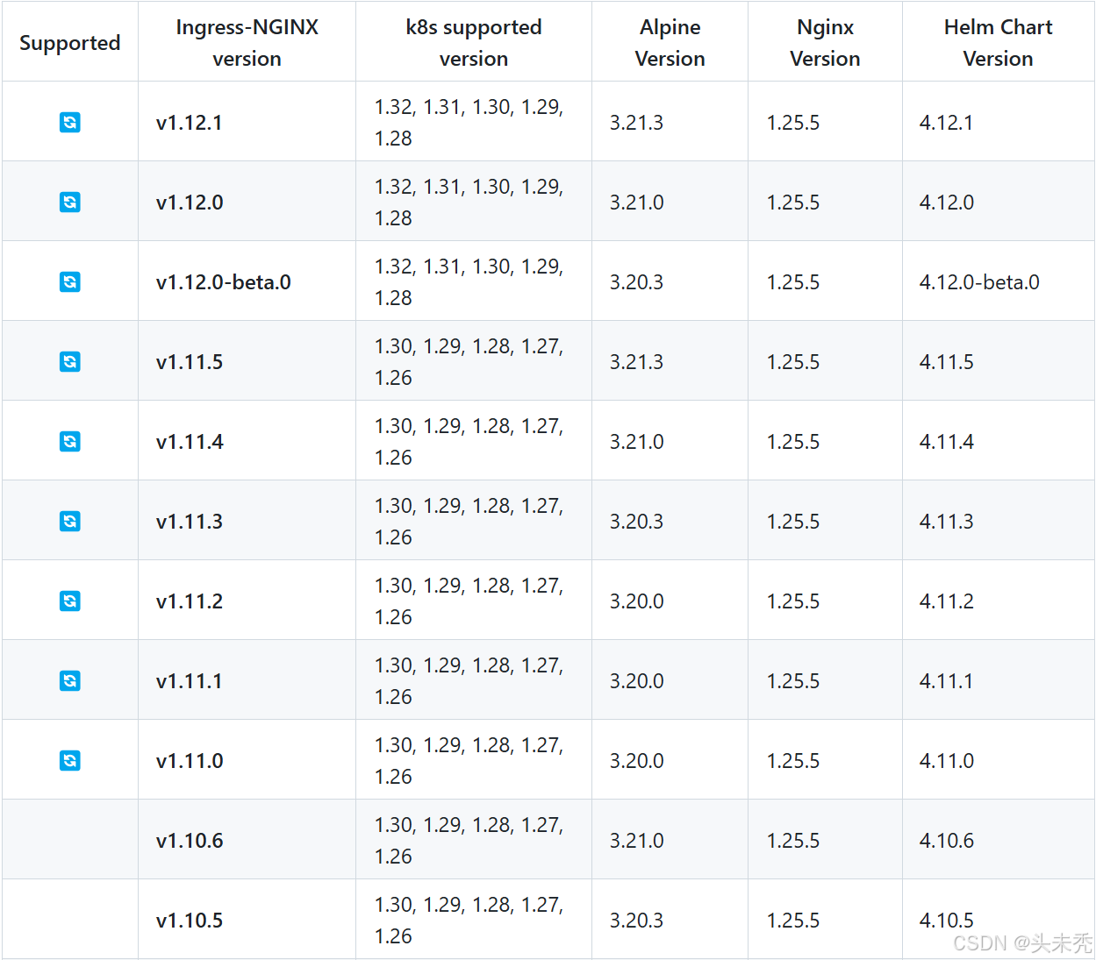
Task: Click Alpine version 3.20.0 in v1.11.0 row
Action: pyautogui.click(x=637, y=761)
